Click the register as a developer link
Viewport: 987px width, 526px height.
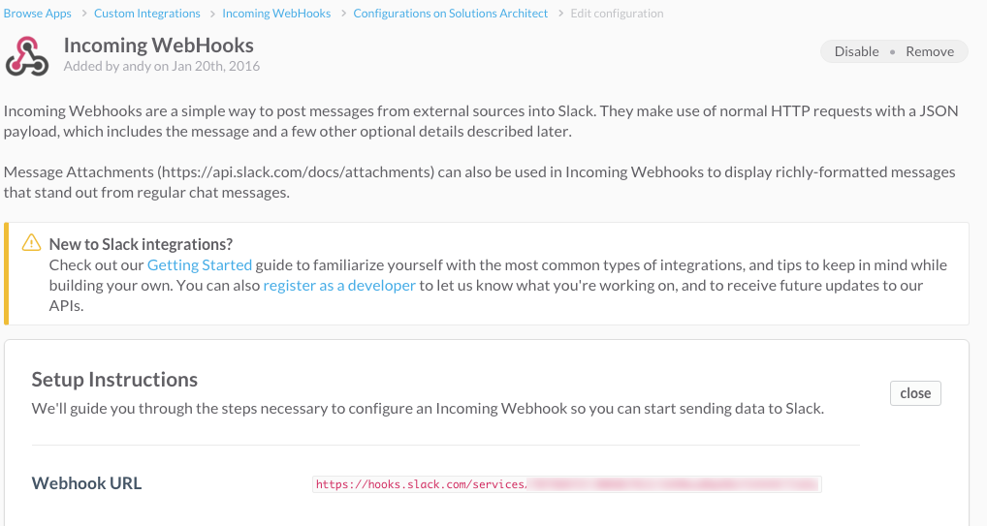click(339, 285)
